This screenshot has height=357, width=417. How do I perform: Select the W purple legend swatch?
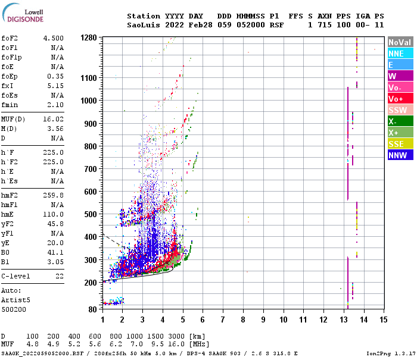click(400, 76)
